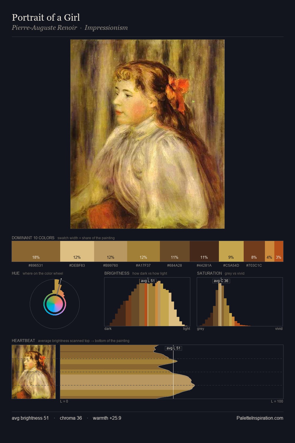The image size is (295, 443).
Task: Select the pale tan swatch #DEBF83
Action: [x=77, y=251]
